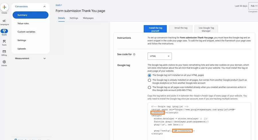Open Value rules in sidebar
The image size is (258, 140).
[x=23, y=23]
